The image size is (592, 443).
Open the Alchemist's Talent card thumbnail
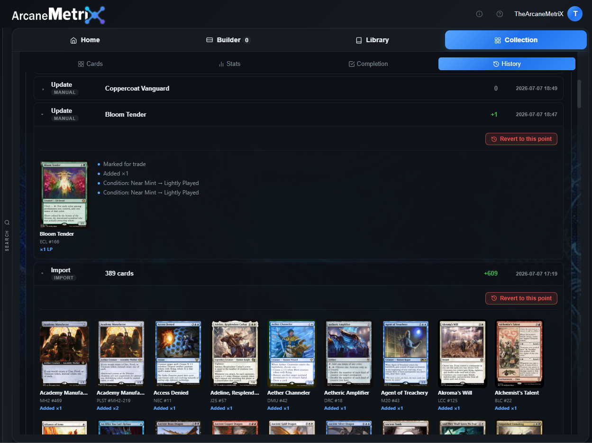pos(519,353)
